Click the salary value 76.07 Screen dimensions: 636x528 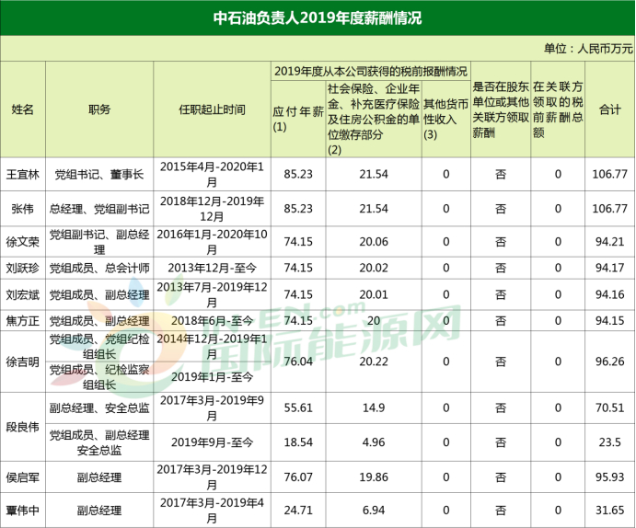[298, 477]
